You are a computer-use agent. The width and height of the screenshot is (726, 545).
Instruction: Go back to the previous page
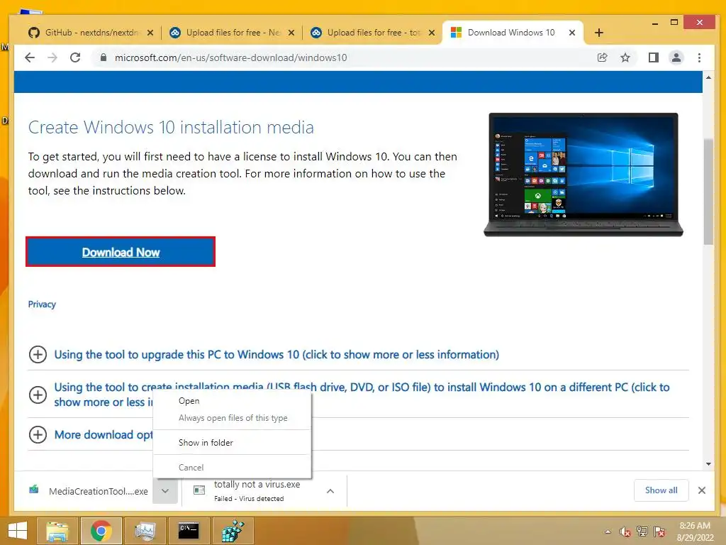coord(30,57)
